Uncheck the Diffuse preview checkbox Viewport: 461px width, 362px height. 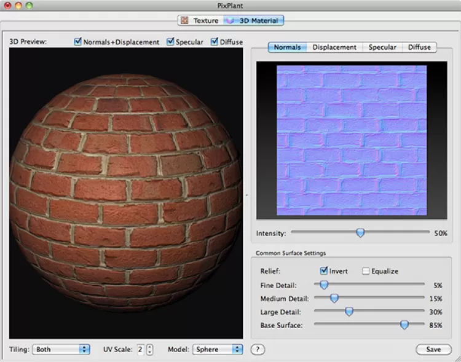click(x=215, y=42)
